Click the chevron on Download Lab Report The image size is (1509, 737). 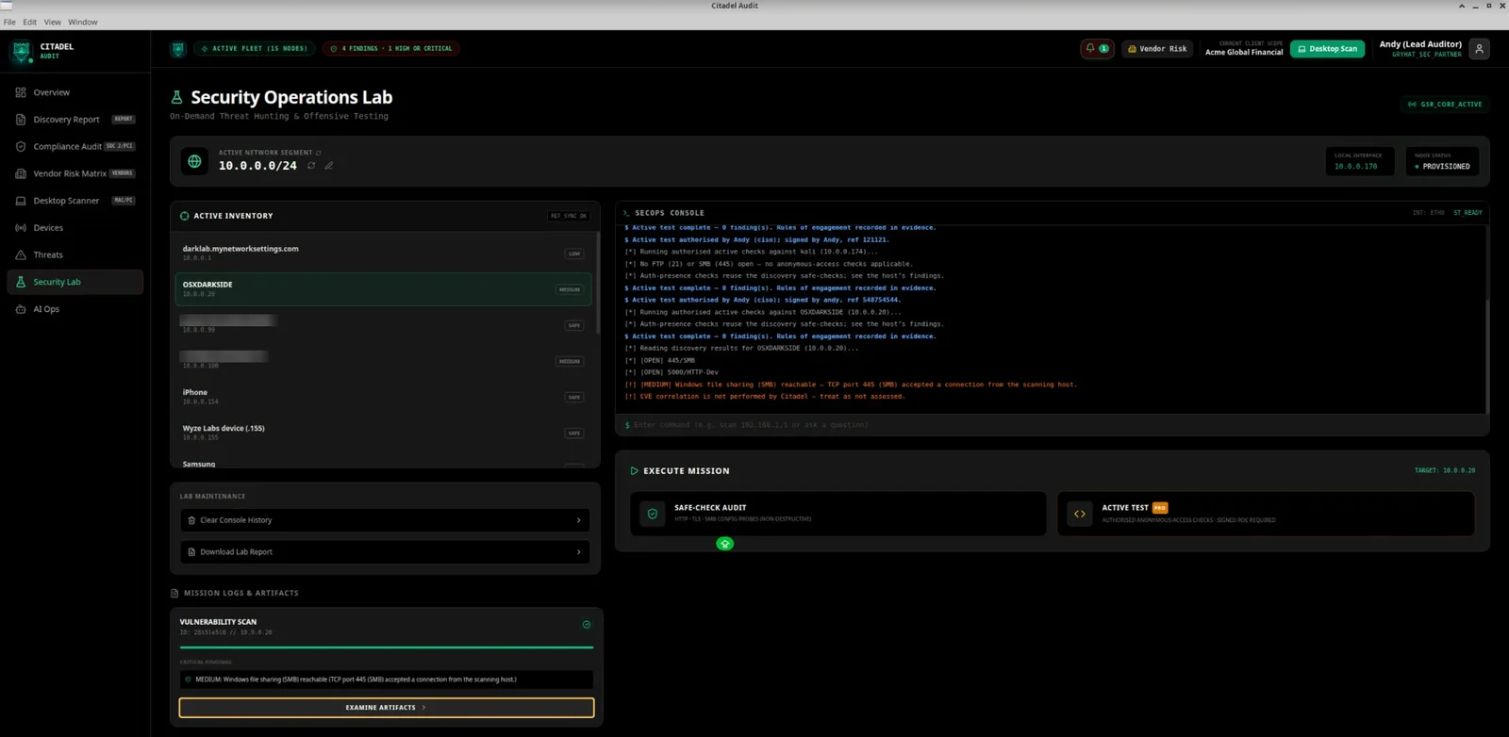579,552
